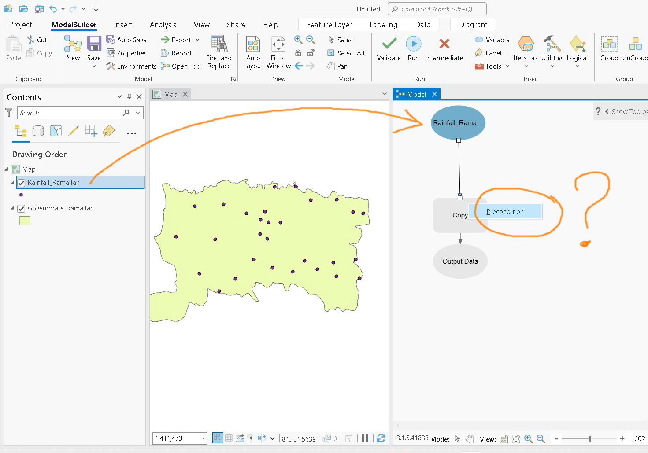This screenshot has width=648, height=453.
Task: Click the Governorate_Ramallah green color swatch
Action: (x=25, y=221)
